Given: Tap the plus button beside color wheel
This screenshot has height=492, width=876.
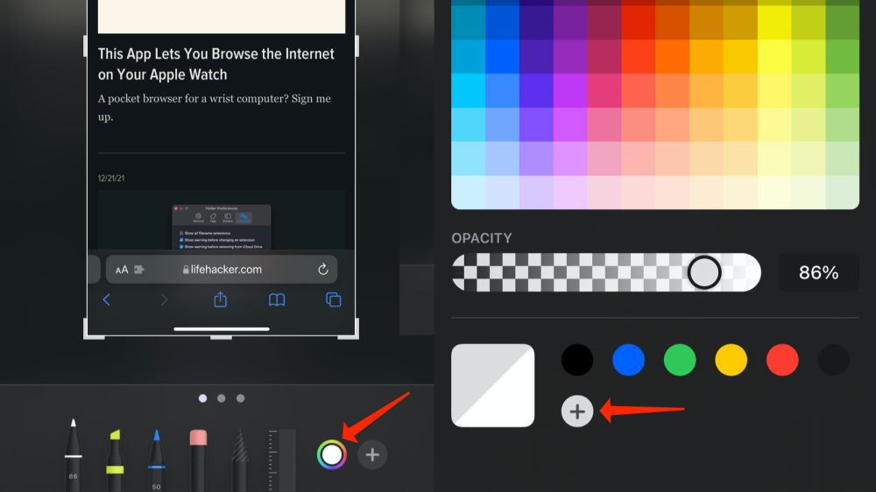Looking at the screenshot, I should 372,454.
